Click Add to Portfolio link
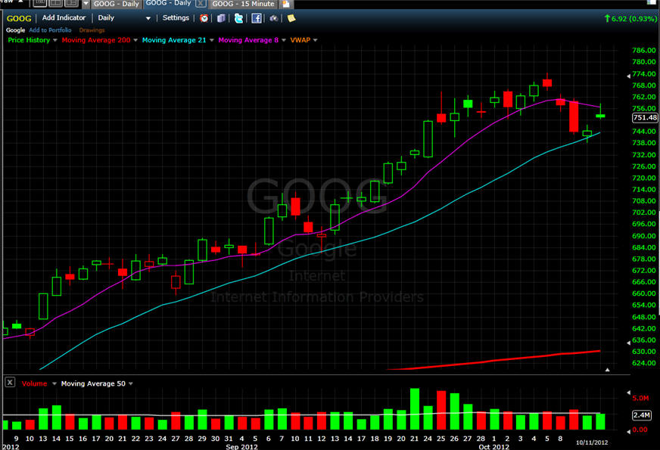 tap(50, 30)
